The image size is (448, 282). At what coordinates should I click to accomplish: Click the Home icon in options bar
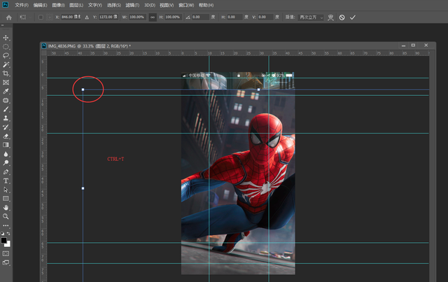click(x=8, y=17)
